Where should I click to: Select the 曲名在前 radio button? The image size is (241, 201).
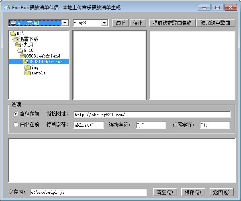16,124
